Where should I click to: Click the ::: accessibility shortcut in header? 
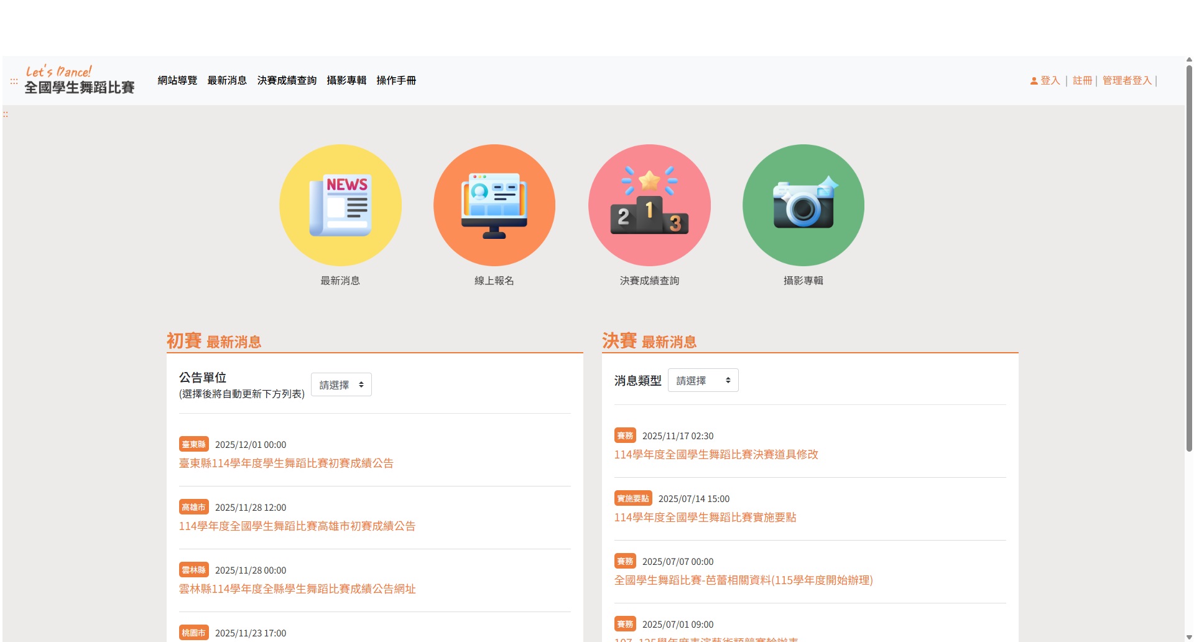tap(12, 81)
